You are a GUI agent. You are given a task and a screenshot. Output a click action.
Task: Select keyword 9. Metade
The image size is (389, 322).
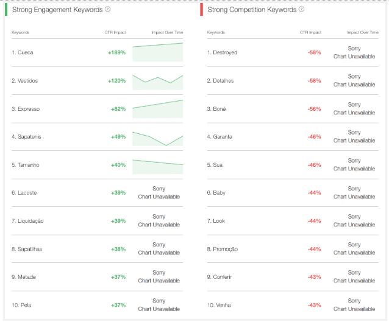[x=24, y=277]
